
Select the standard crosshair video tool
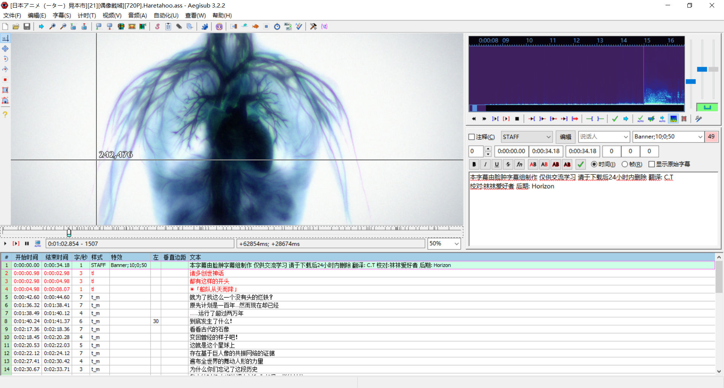click(x=5, y=38)
